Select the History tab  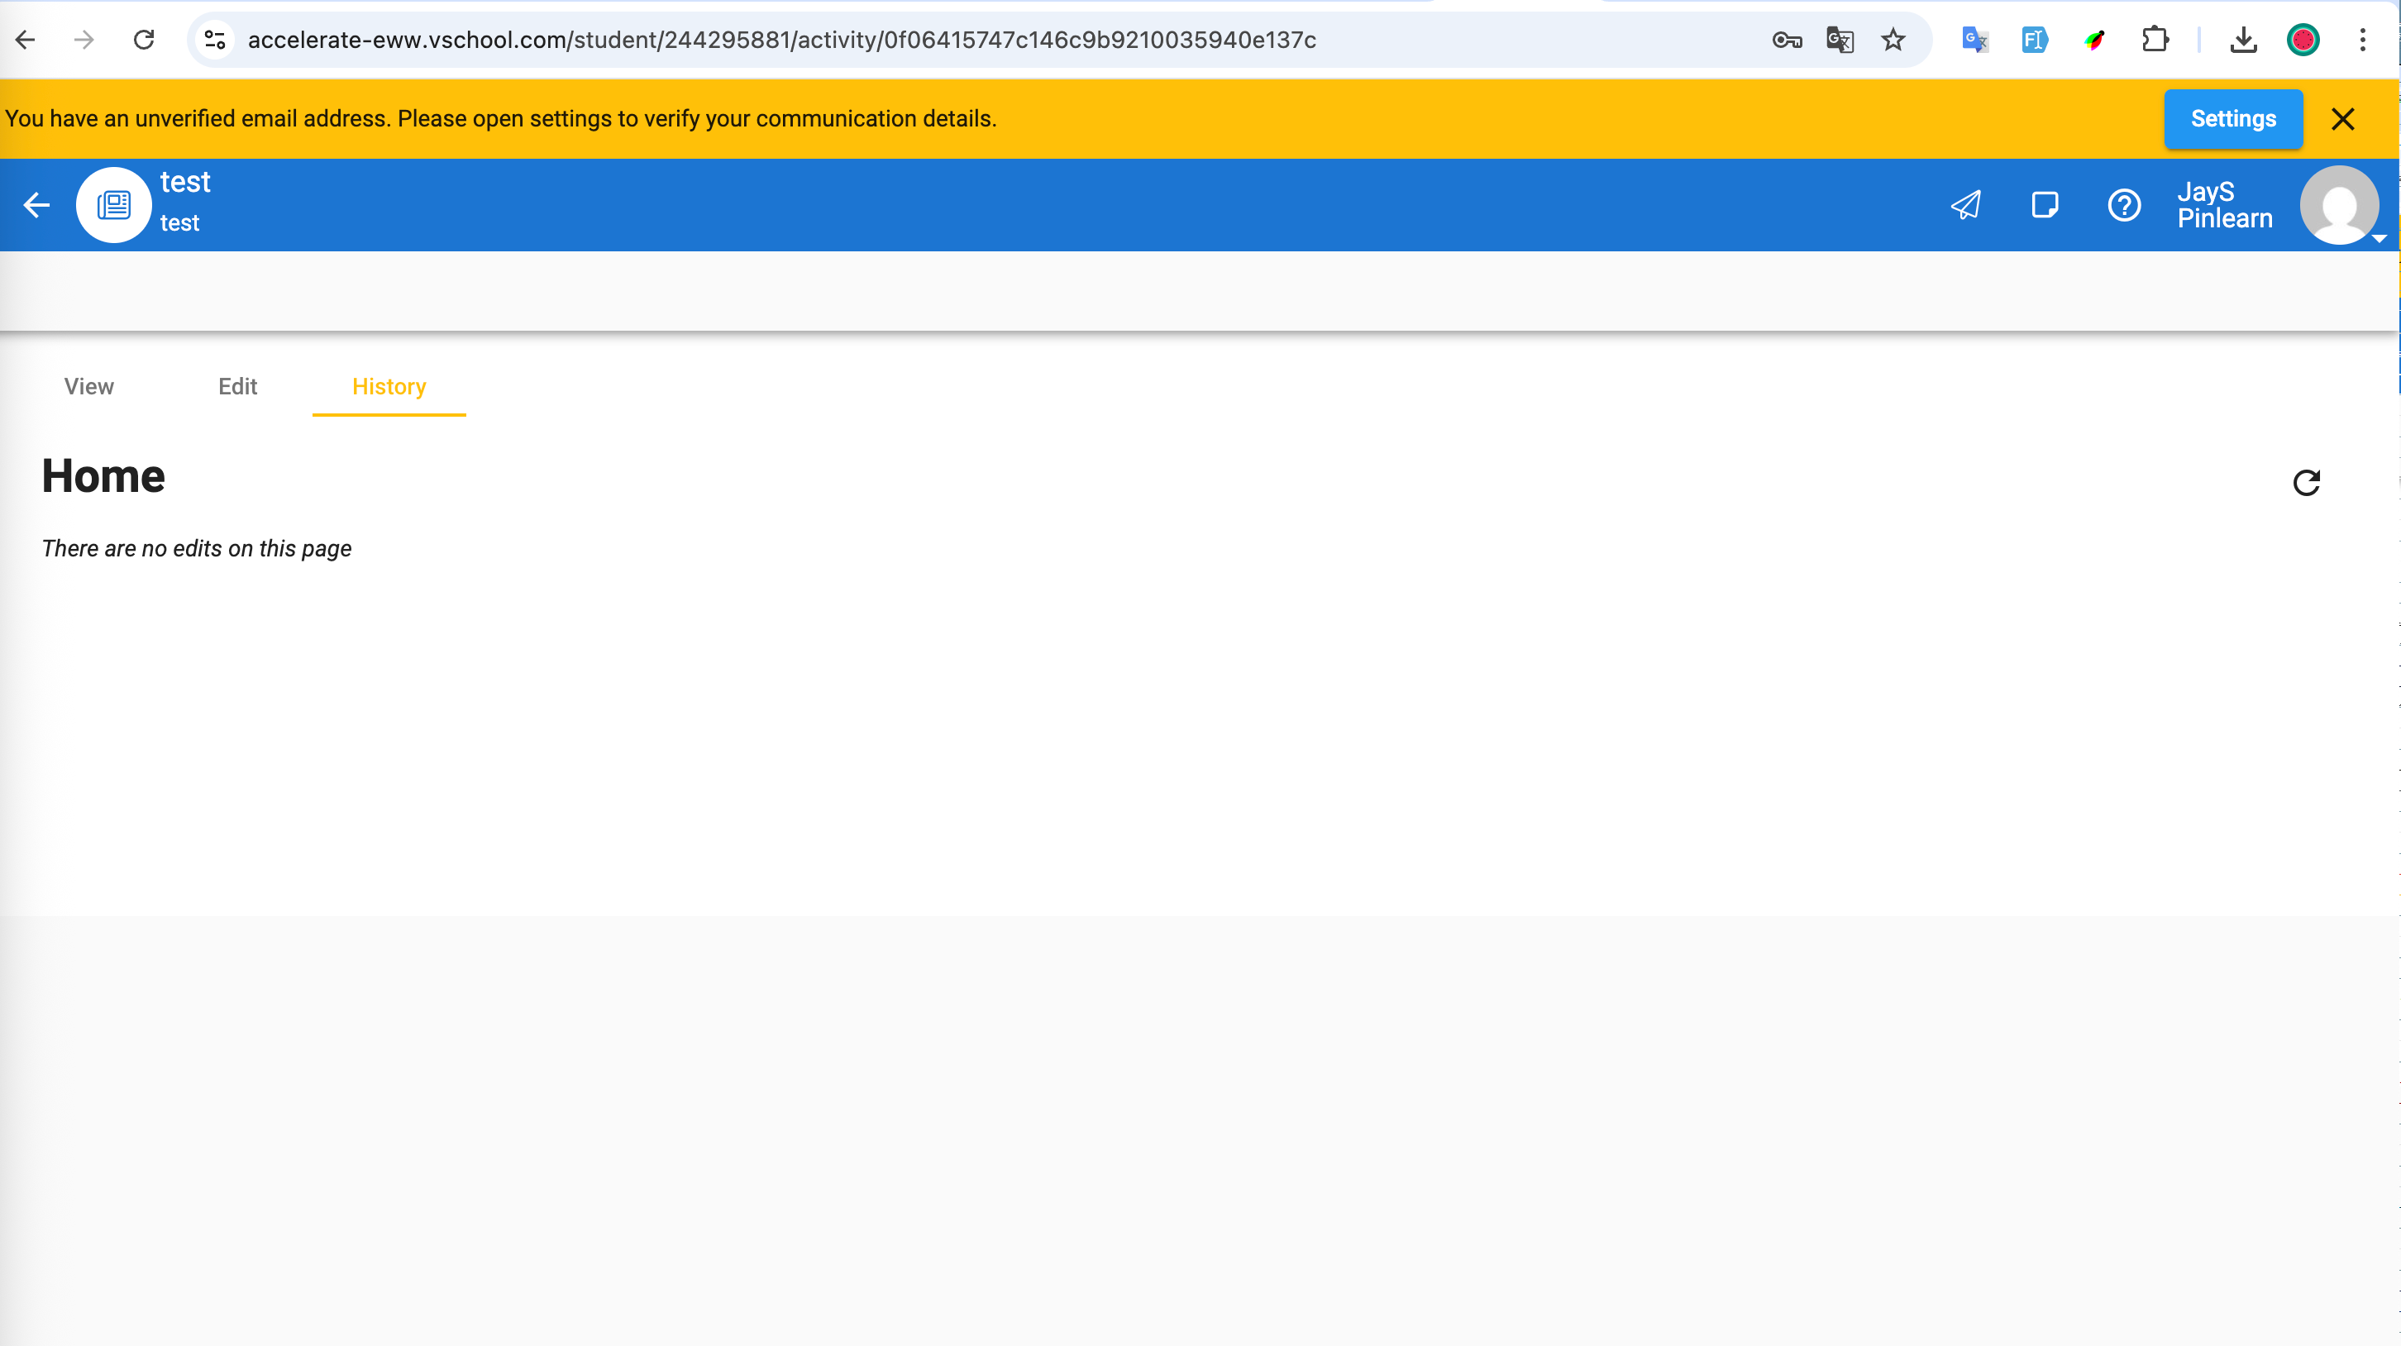pos(389,387)
